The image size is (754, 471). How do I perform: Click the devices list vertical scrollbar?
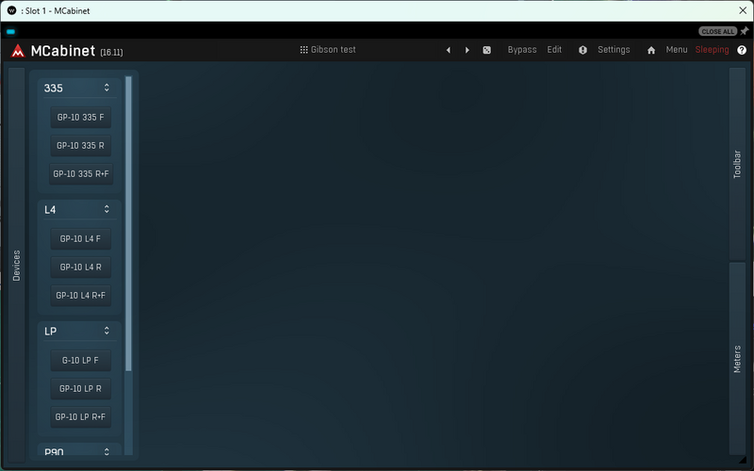(x=128, y=223)
